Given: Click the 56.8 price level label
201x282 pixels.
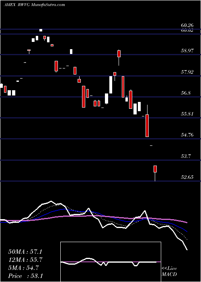Looking at the screenshot, I should click(186, 93).
